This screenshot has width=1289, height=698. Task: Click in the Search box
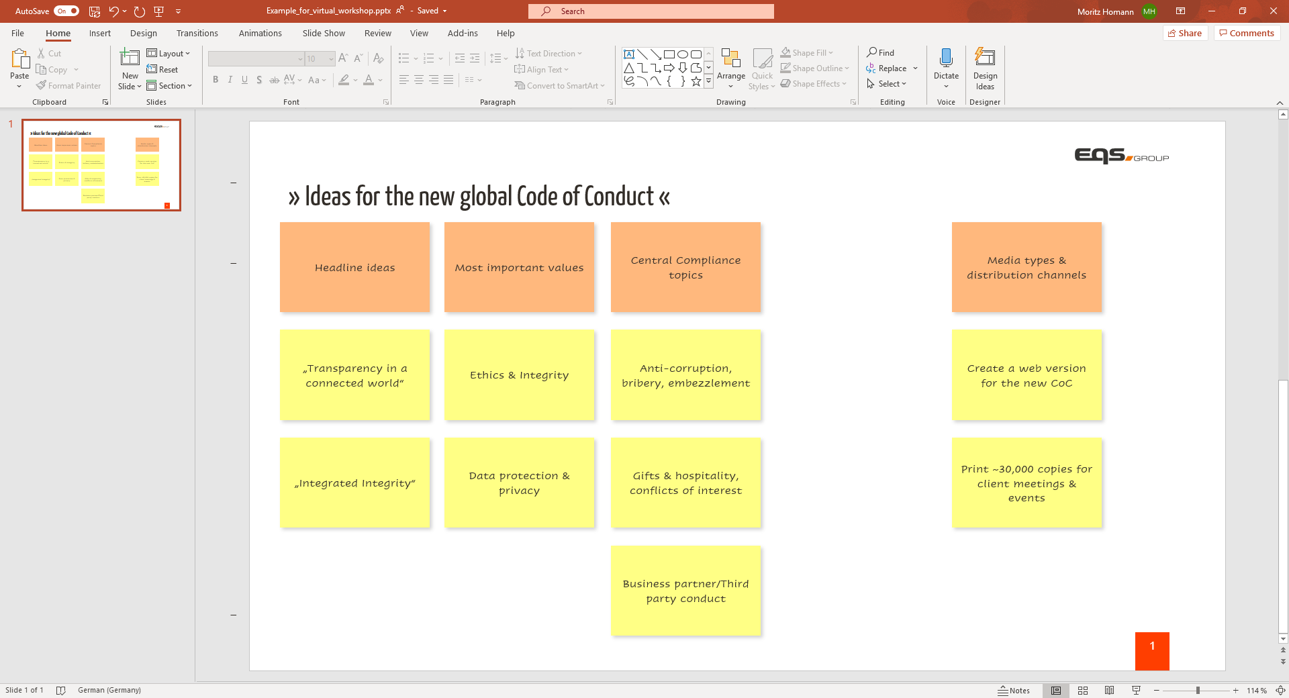point(651,11)
